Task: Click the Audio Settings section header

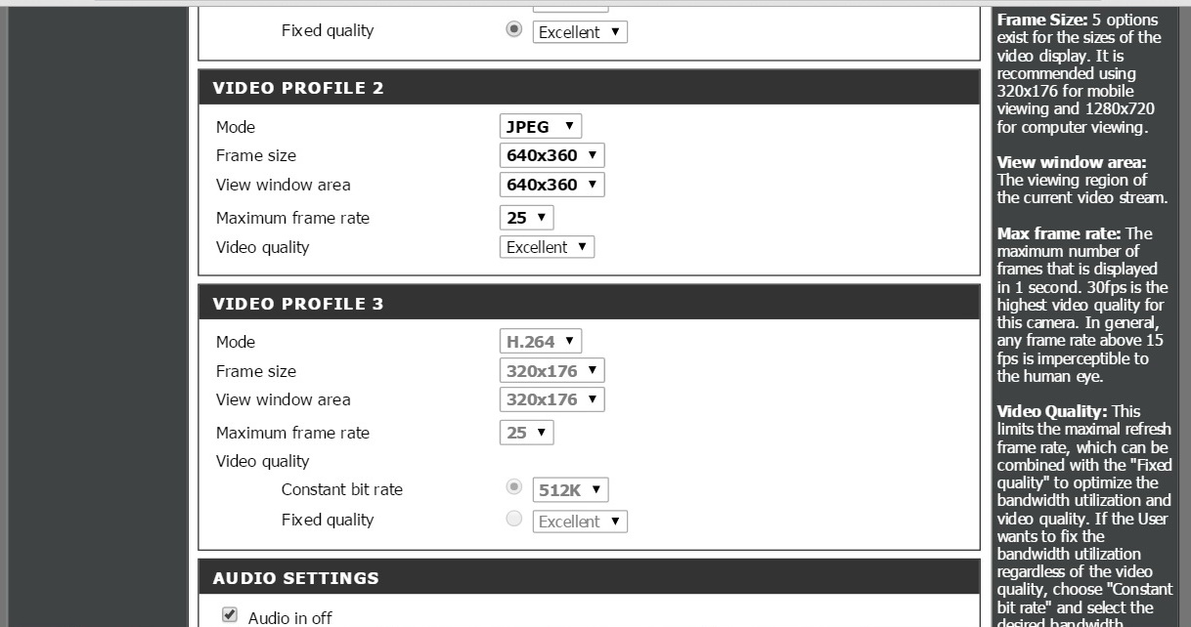Action: pyautogui.click(x=589, y=578)
